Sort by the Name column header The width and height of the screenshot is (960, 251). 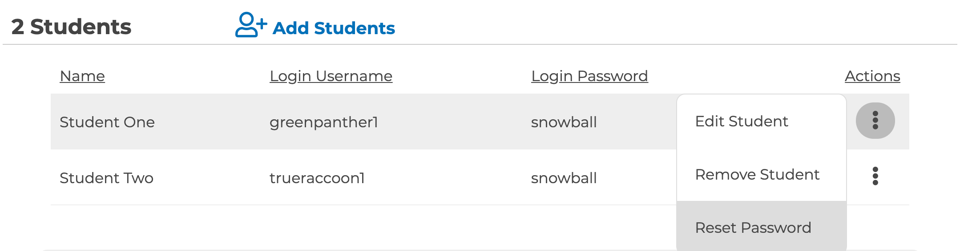tap(82, 76)
